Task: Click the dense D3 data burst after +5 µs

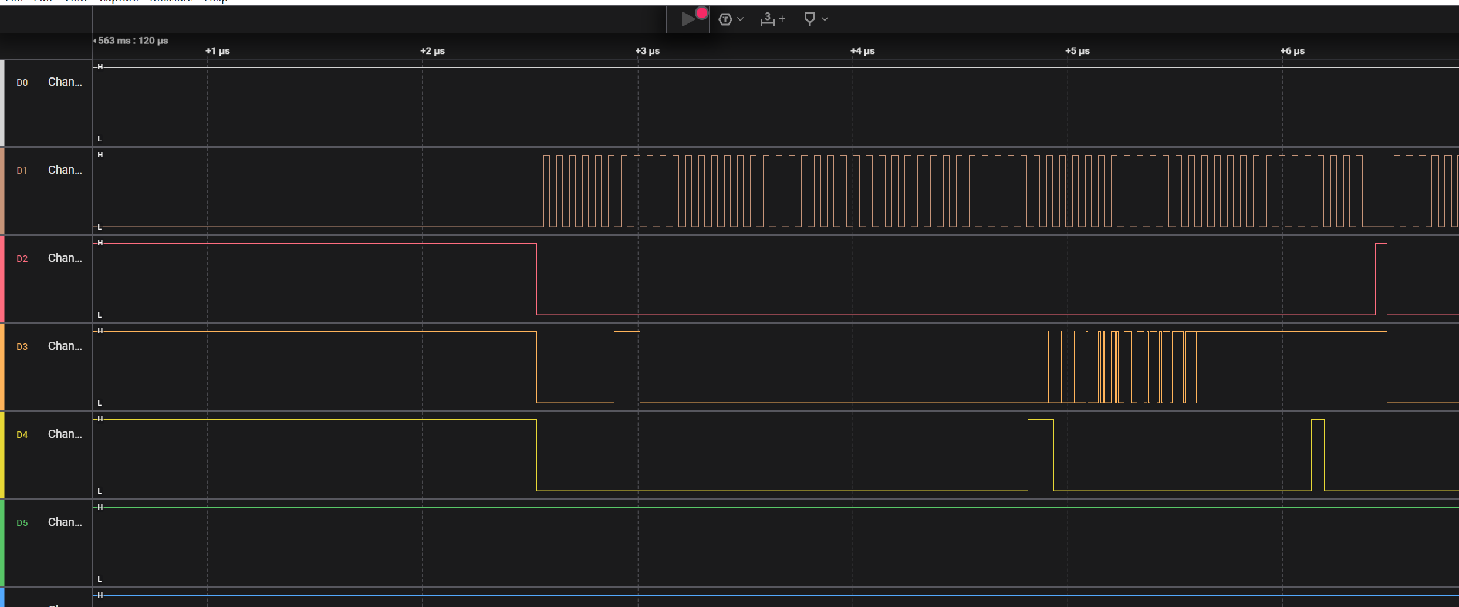Action: tap(1122, 367)
